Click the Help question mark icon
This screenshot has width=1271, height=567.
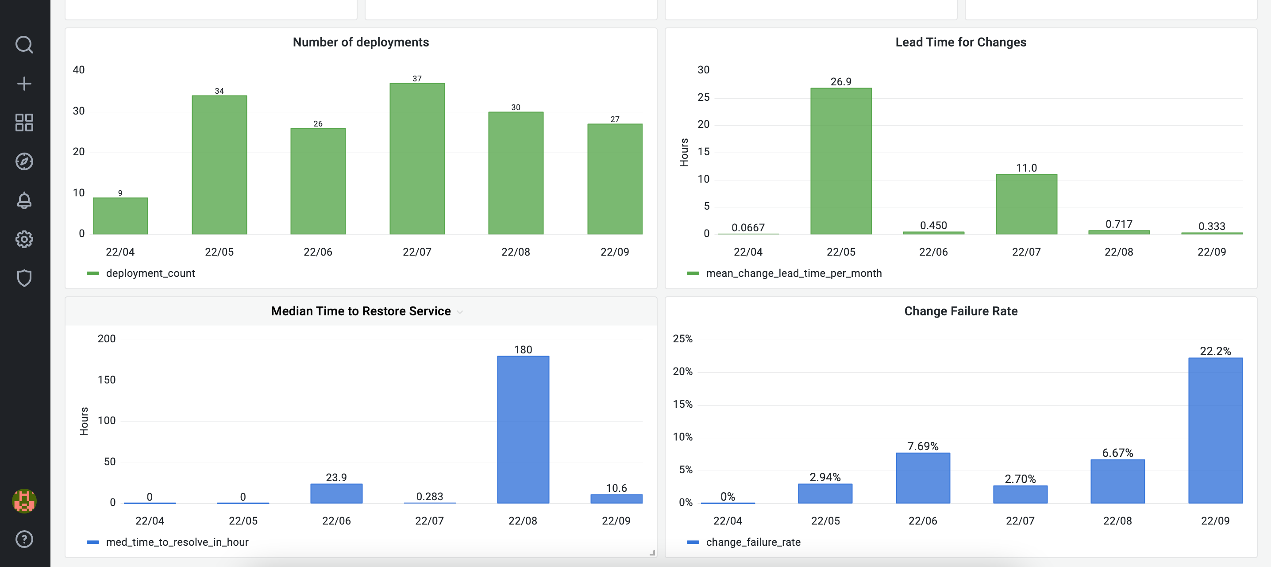click(x=24, y=540)
